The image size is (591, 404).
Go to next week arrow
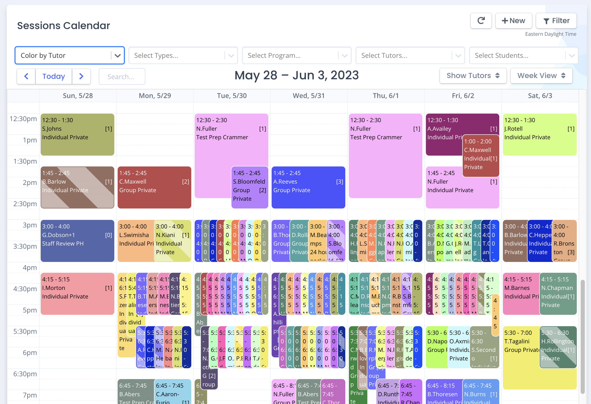coord(81,76)
